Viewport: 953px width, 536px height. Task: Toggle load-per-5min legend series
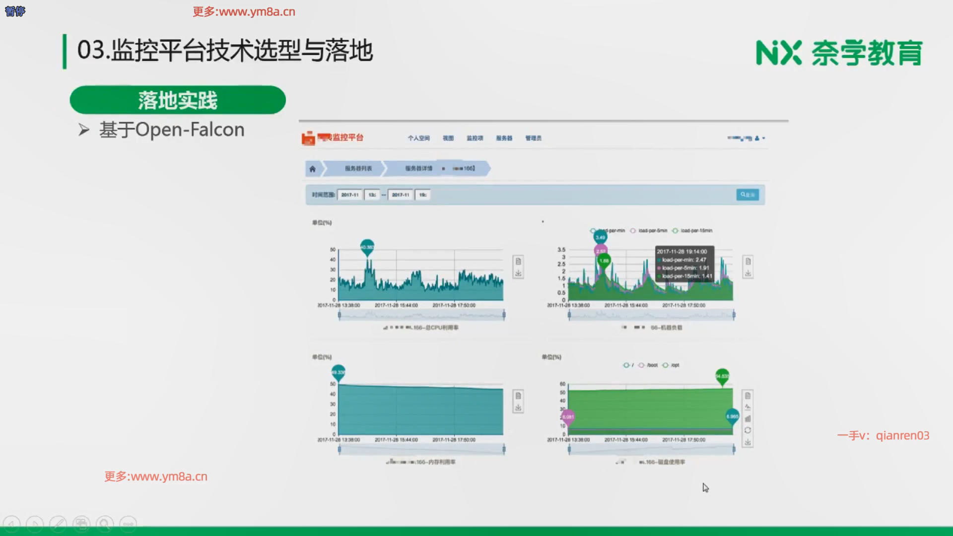pos(649,231)
